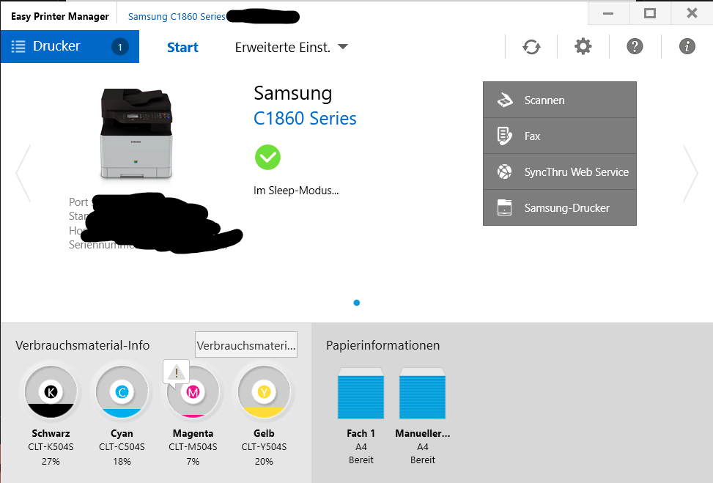The width and height of the screenshot is (713, 483).
Task: Select the Gelb toner level gauge
Action: coord(264,392)
